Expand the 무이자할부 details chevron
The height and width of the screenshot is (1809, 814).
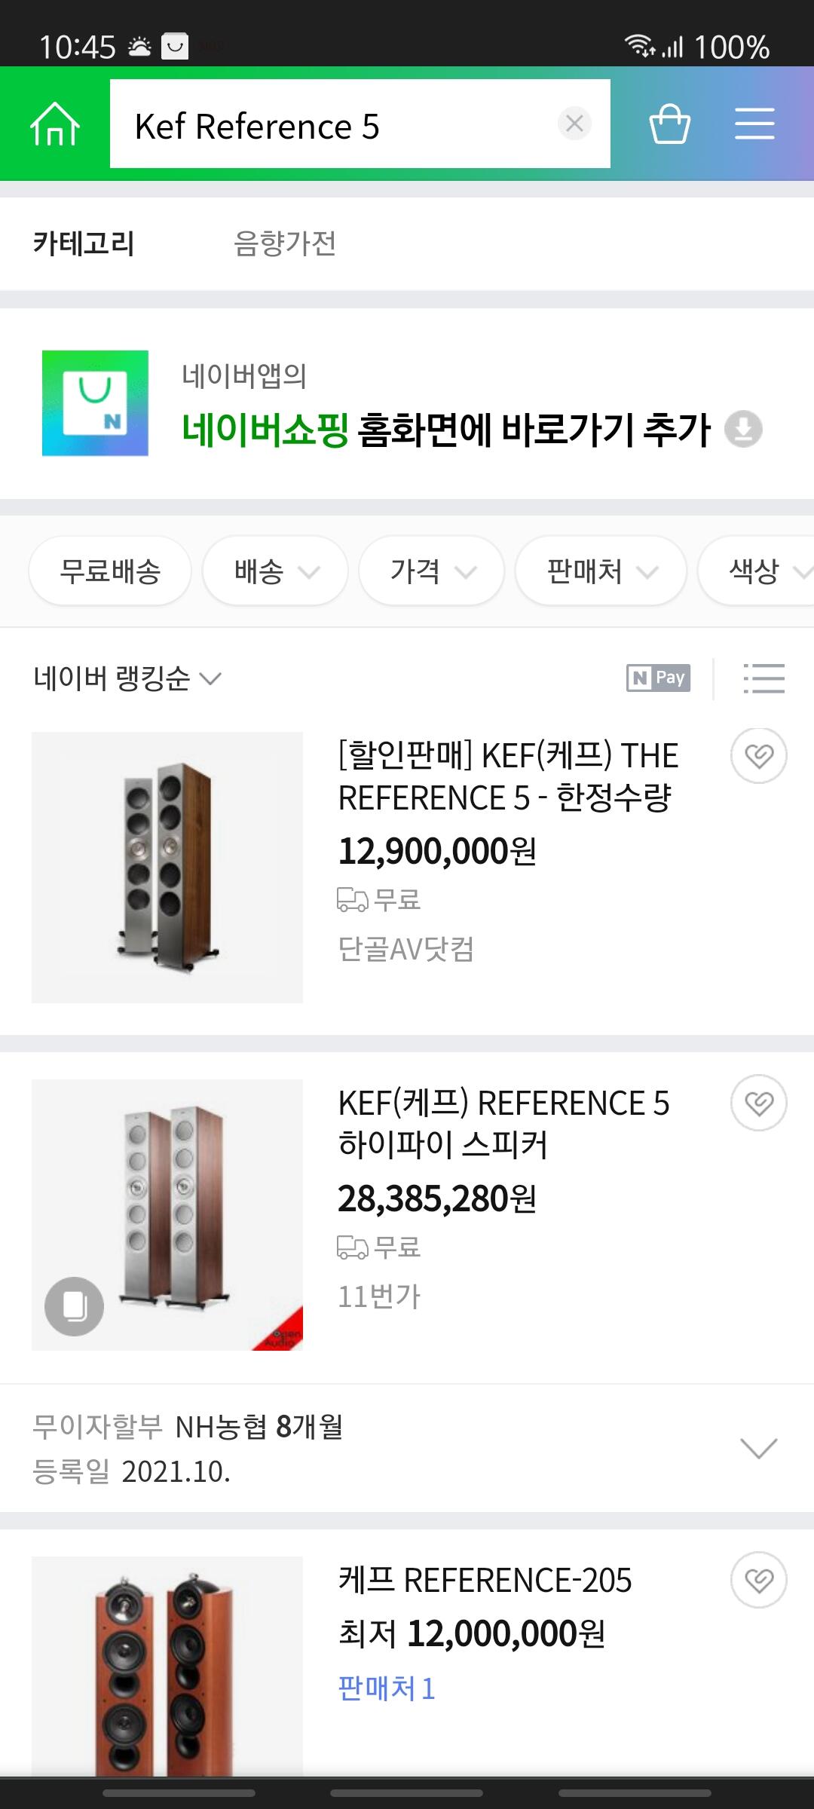758,1448
